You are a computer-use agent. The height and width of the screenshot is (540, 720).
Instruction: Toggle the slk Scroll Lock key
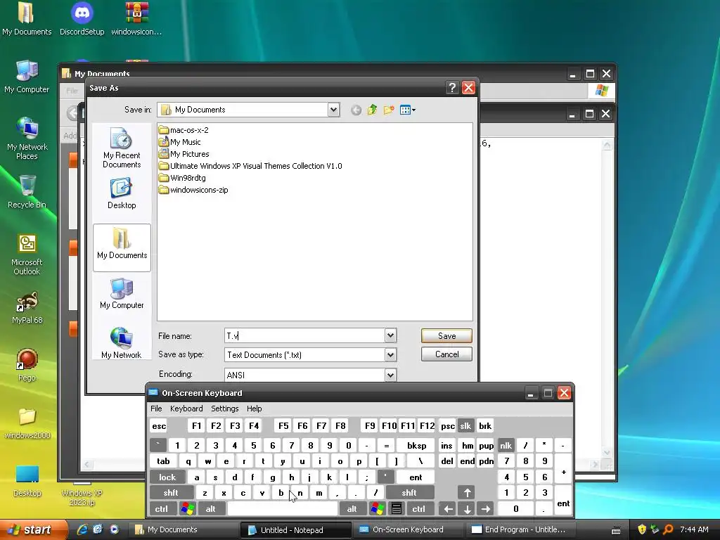[x=465, y=425]
